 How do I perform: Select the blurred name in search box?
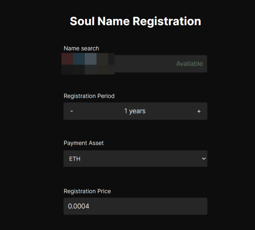point(88,64)
